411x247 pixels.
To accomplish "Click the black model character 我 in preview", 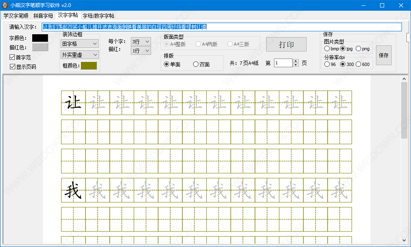I will click(73, 191).
